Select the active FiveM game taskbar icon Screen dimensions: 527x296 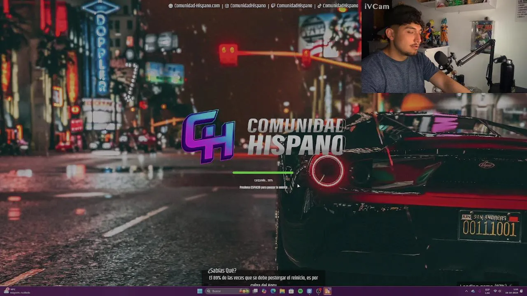tap(327, 291)
